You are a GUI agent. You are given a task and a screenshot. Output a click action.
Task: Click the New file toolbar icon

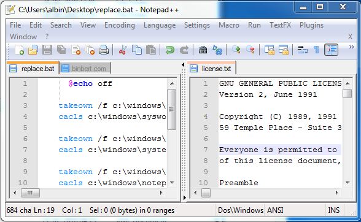point(20,50)
